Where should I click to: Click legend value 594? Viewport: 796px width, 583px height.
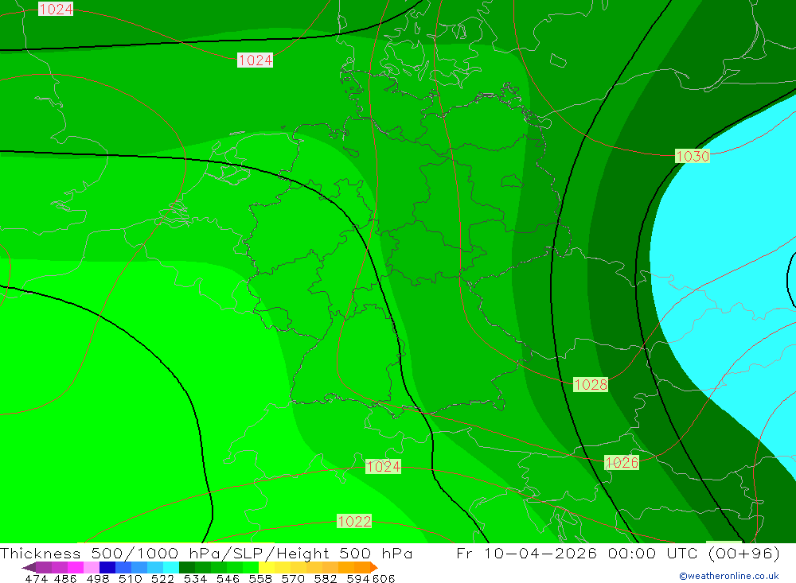358,579
